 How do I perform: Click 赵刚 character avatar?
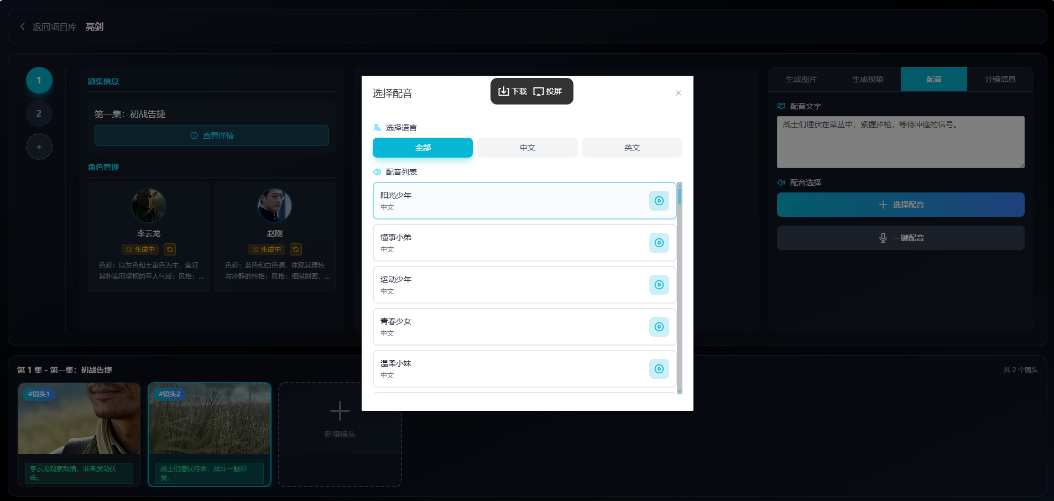point(274,205)
